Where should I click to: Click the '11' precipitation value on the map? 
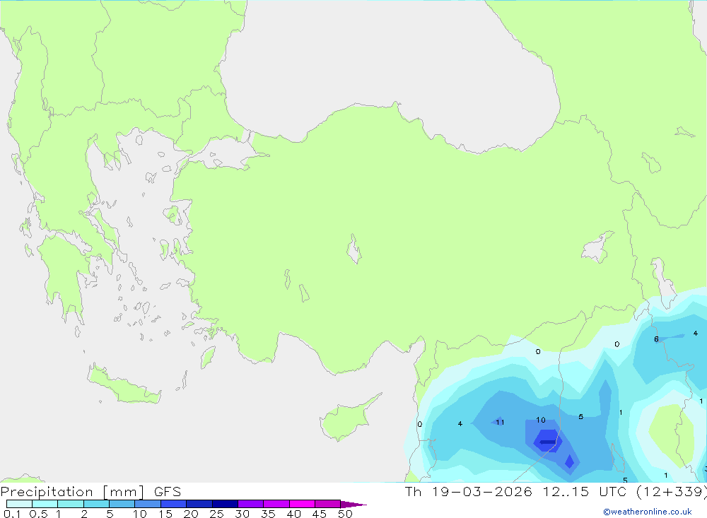(x=500, y=423)
